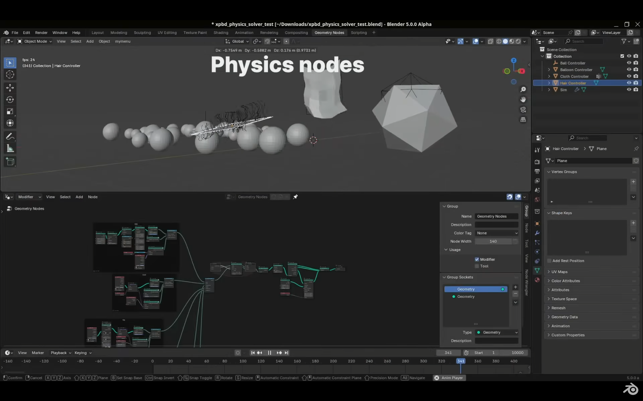Expand the Sim tree item

[x=549, y=89]
